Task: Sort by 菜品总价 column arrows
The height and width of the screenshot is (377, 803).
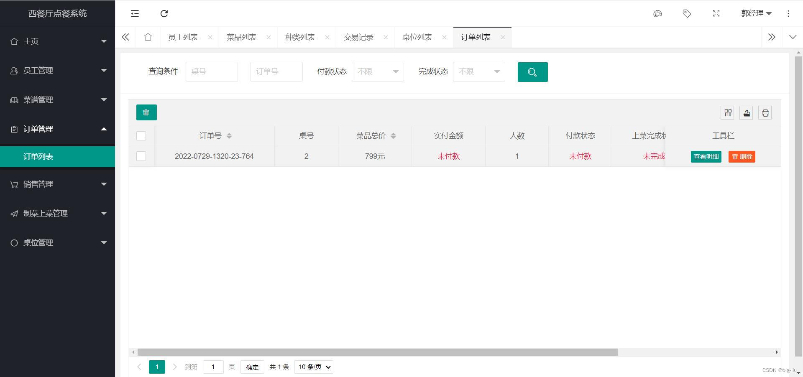Action: (393, 136)
